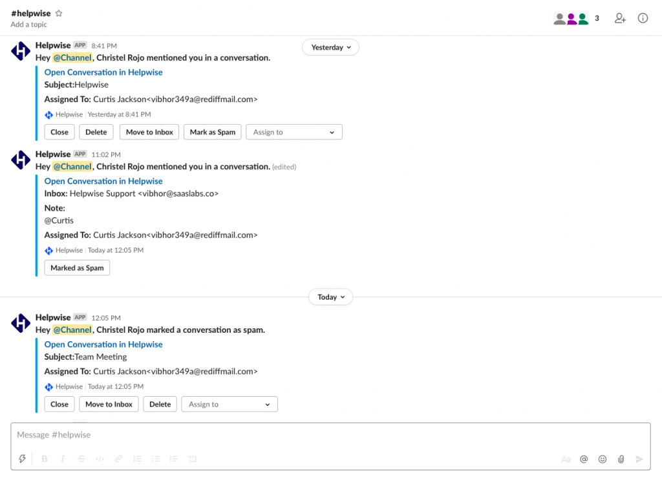Show channel details info icon
The height and width of the screenshot is (482, 662).
(643, 18)
